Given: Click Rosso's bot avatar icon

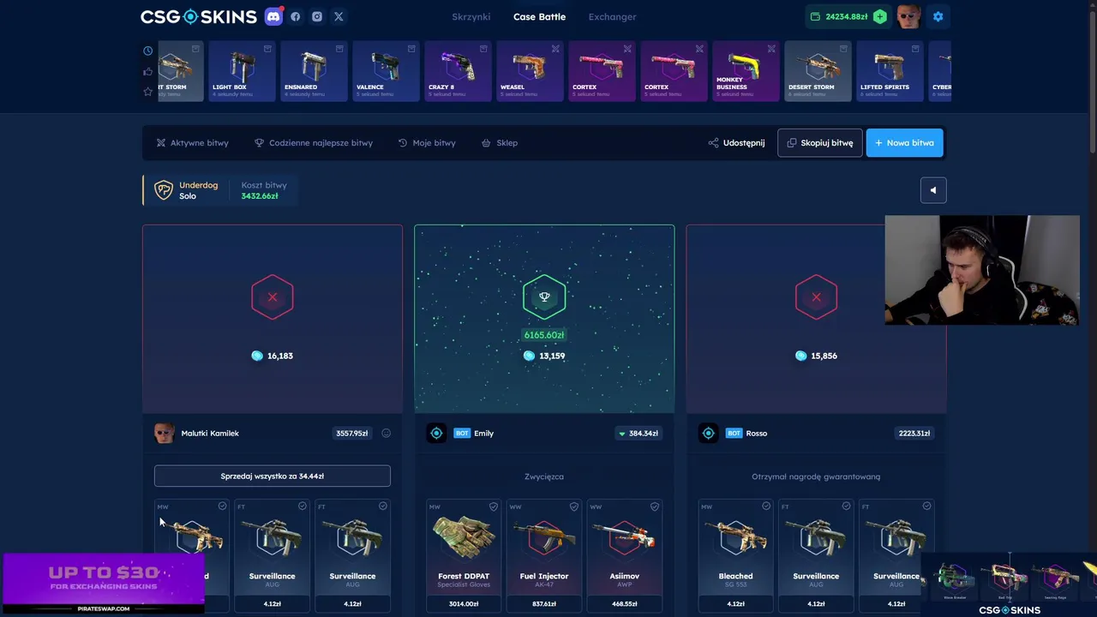Looking at the screenshot, I should [x=708, y=434].
